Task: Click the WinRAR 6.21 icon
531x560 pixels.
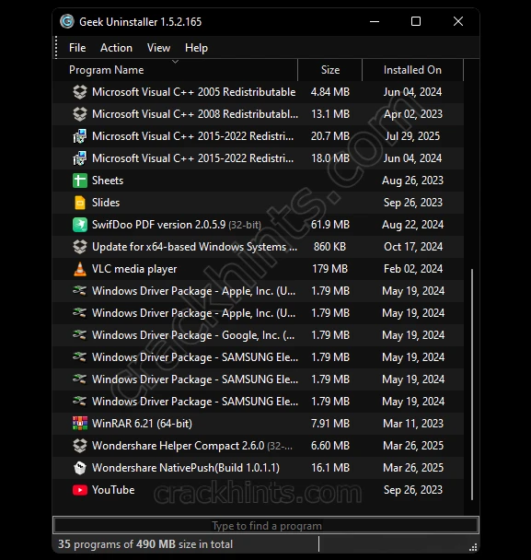Action: pos(80,423)
